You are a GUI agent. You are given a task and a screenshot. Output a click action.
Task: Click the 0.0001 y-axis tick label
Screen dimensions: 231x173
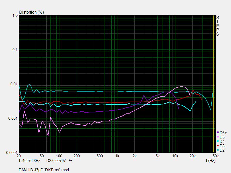pyautogui.click(x=12, y=153)
